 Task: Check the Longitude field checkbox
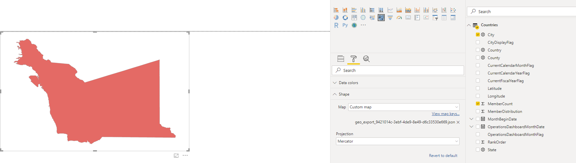(x=477, y=96)
